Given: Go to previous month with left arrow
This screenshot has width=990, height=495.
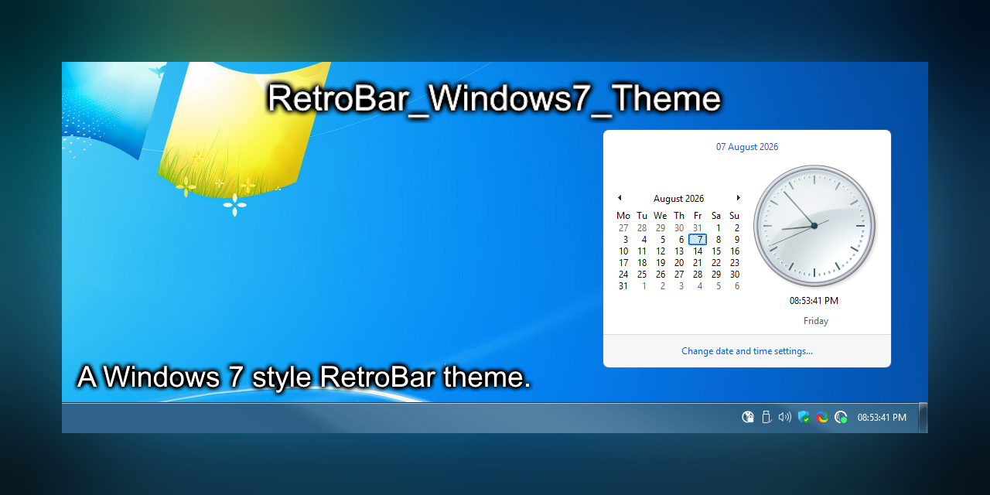Looking at the screenshot, I should coord(620,198).
